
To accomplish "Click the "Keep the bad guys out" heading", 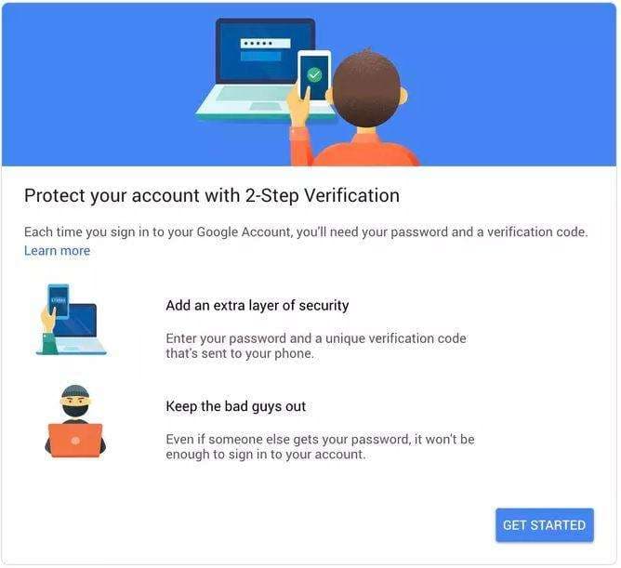I will click(x=235, y=406).
